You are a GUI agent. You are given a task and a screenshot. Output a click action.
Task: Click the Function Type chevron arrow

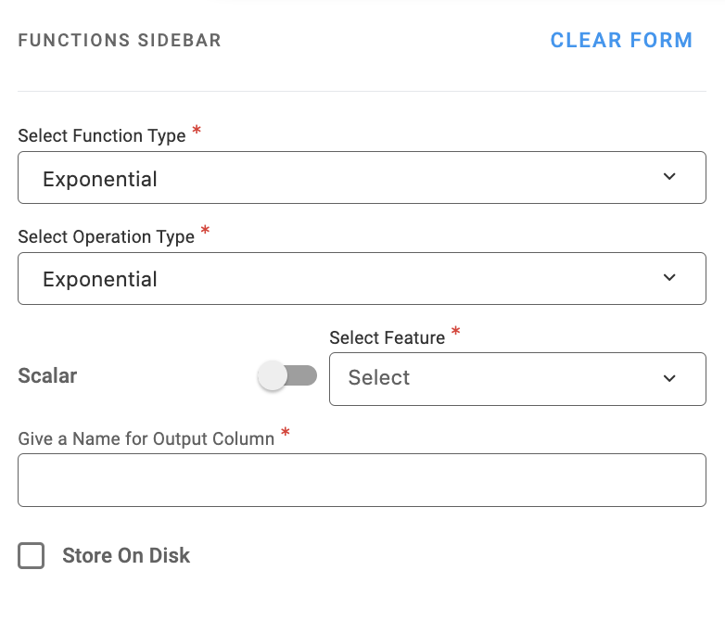[x=670, y=177]
